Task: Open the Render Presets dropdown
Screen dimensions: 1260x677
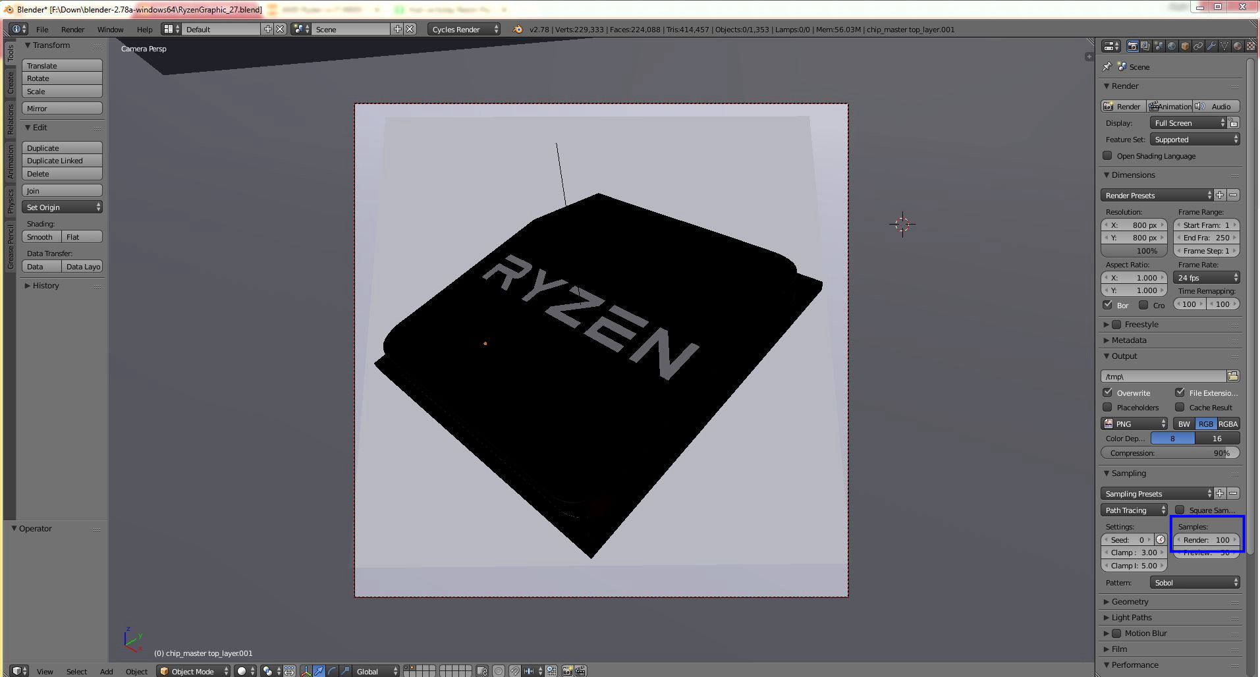Action: [1157, 195]
